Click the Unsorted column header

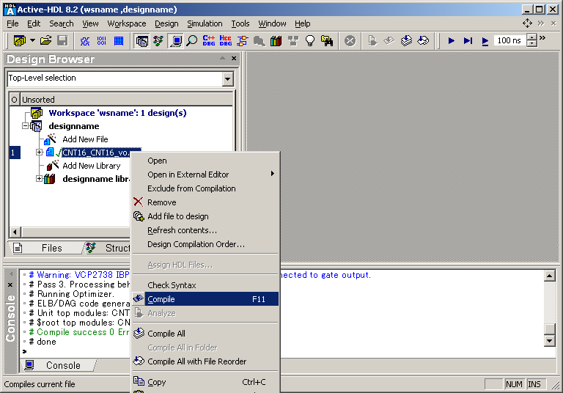(126, 100)
